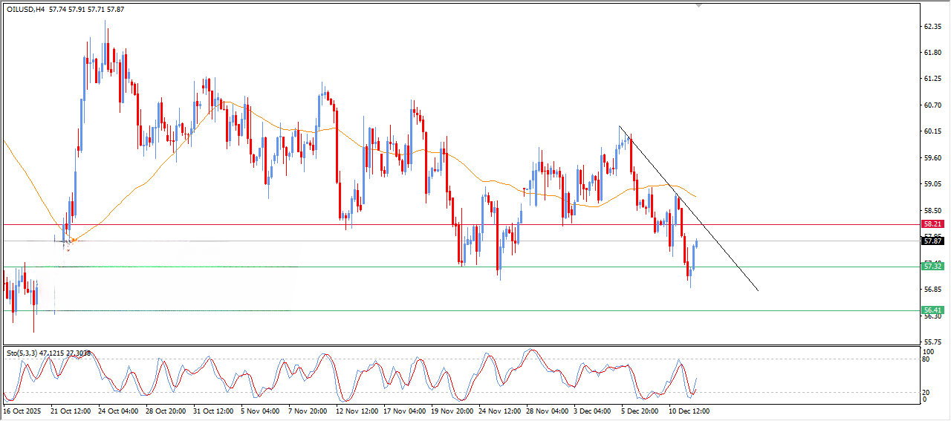This screenshot has height=421, width=951.
Task: Click the OILUSD,H4 symbol title text
Action: [27, 9]
